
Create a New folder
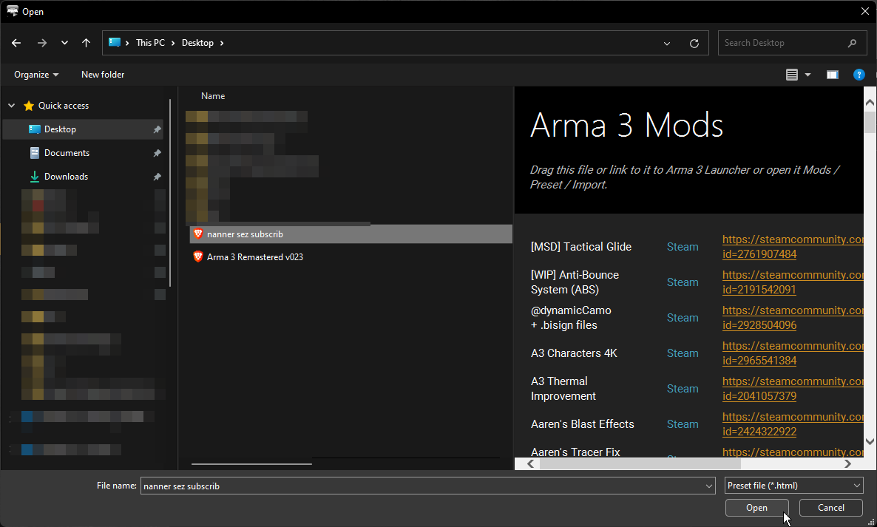click(103, 75)
